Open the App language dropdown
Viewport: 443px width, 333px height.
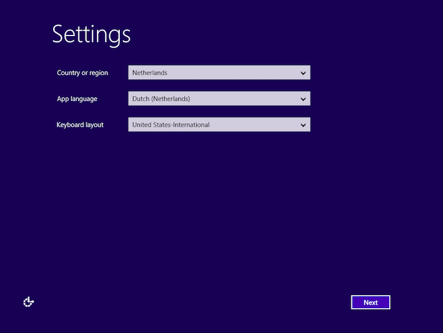tap(219, 98)
